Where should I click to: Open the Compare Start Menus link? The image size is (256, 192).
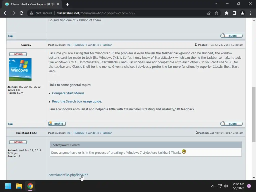click(68, 93)
